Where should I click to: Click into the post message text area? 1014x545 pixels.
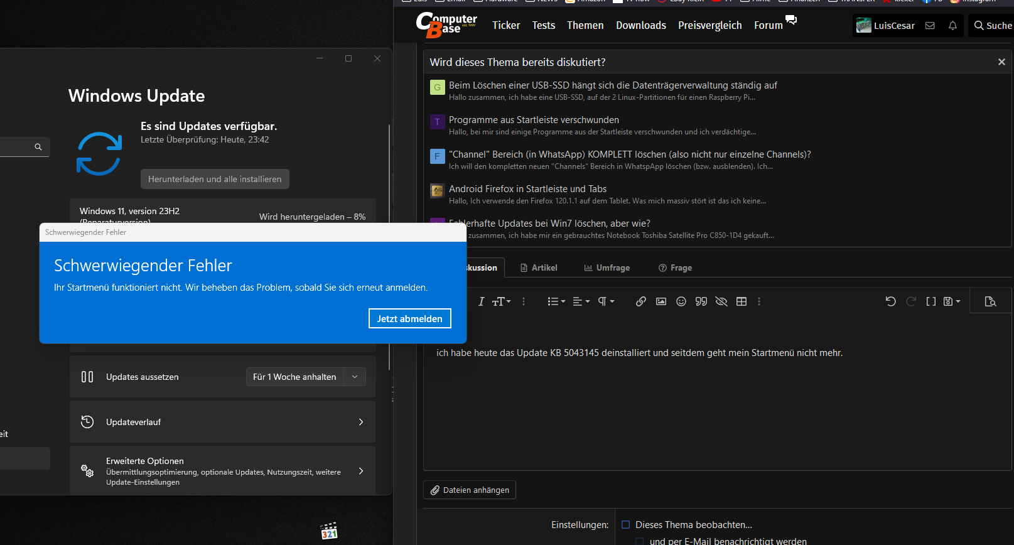click(x=717, y=392)
